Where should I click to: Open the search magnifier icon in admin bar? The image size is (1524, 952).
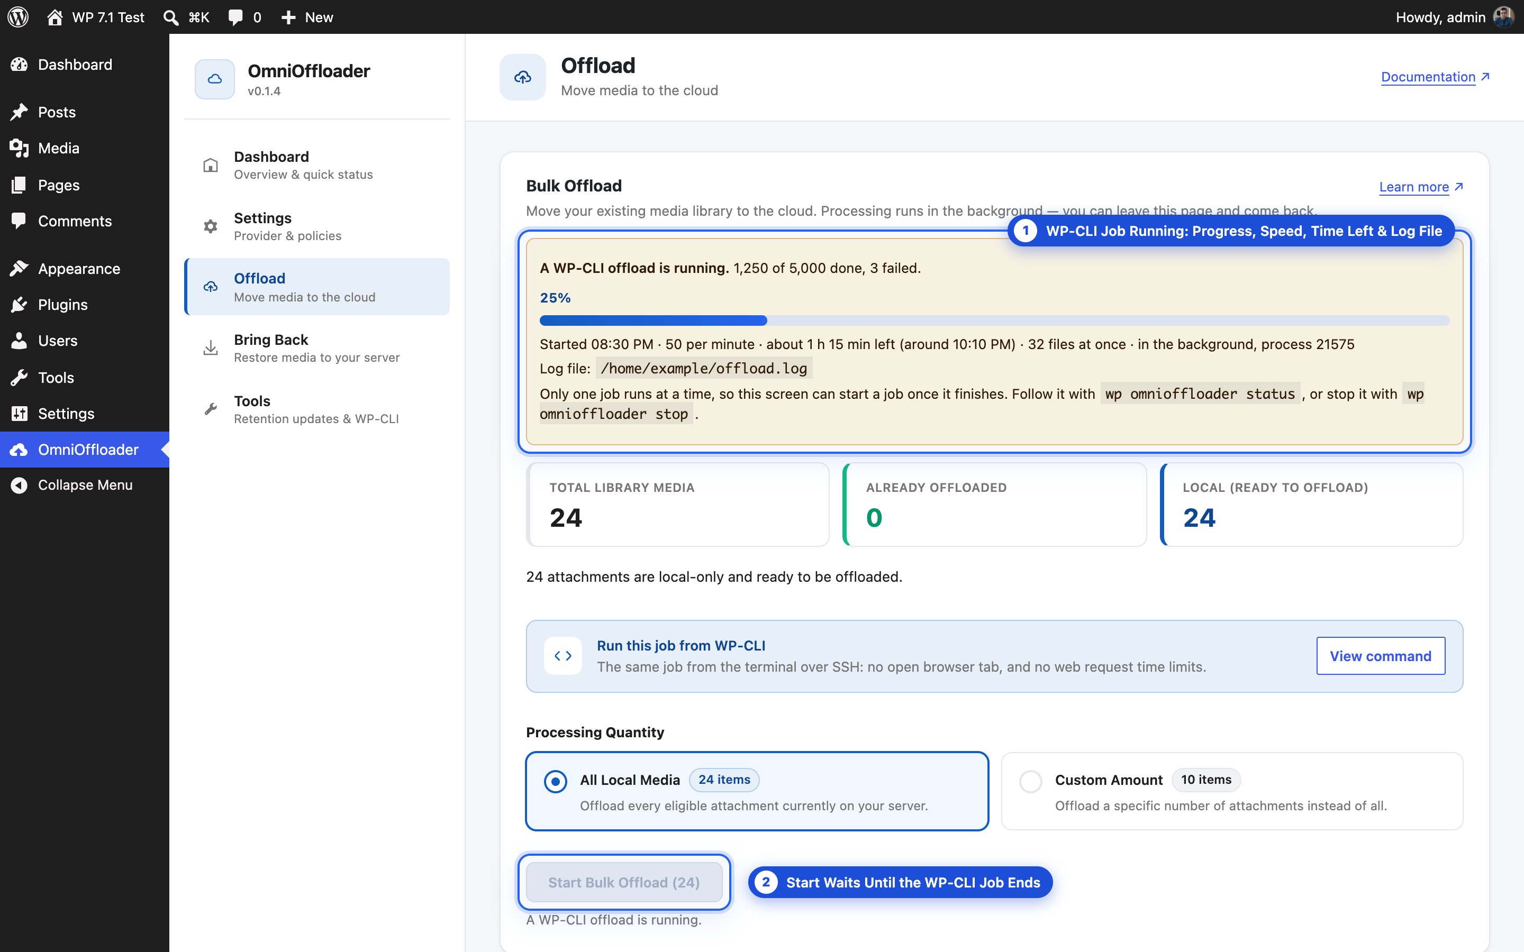coord(171,17)
